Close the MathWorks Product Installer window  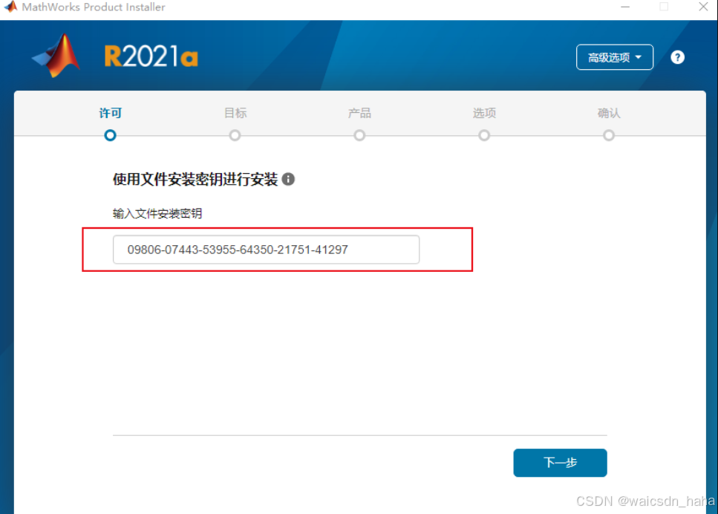[x=703, y=7]
